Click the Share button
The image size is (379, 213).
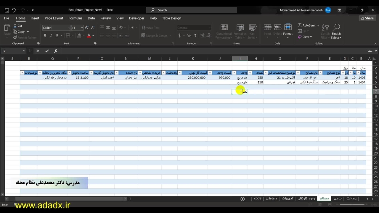[367, 18]
